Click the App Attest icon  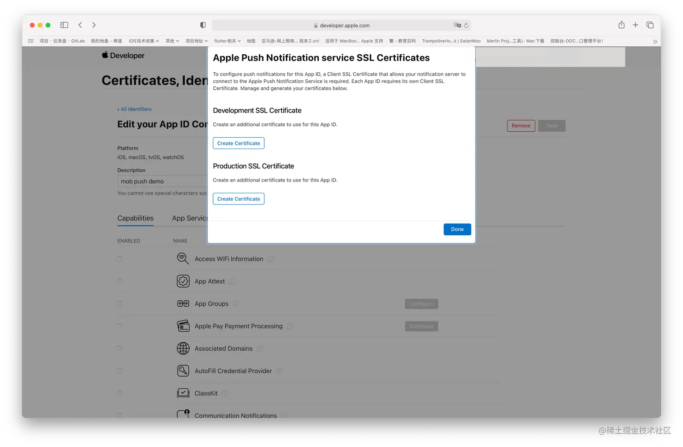[183, 281]
